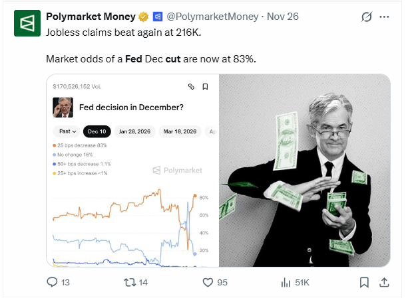Repost using the retweet icon
Screen dimensions: 410x298
click(130, 282)
